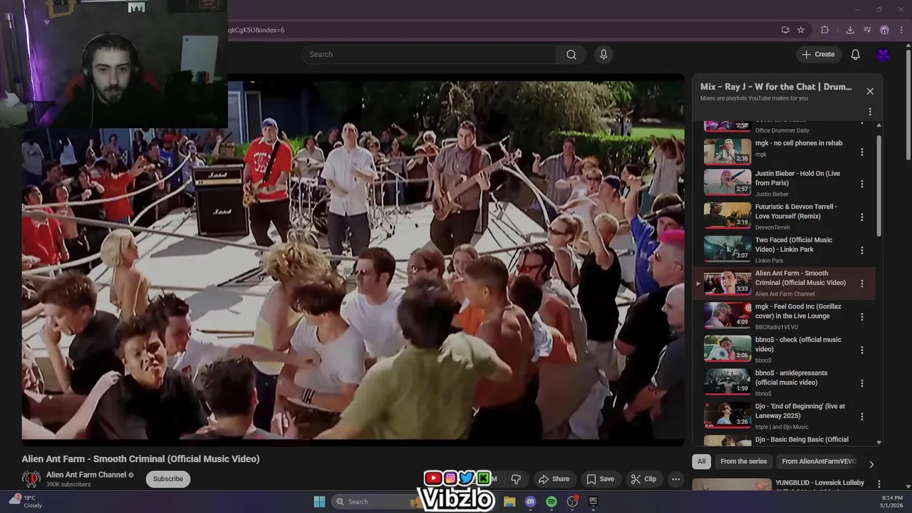Open bbno$ check video thumbnail

pos(727,350)
